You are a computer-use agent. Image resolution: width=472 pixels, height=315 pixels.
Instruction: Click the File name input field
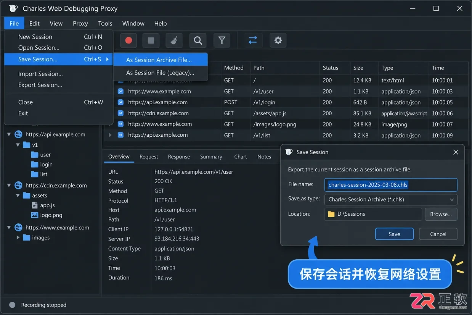click(391, 185)
